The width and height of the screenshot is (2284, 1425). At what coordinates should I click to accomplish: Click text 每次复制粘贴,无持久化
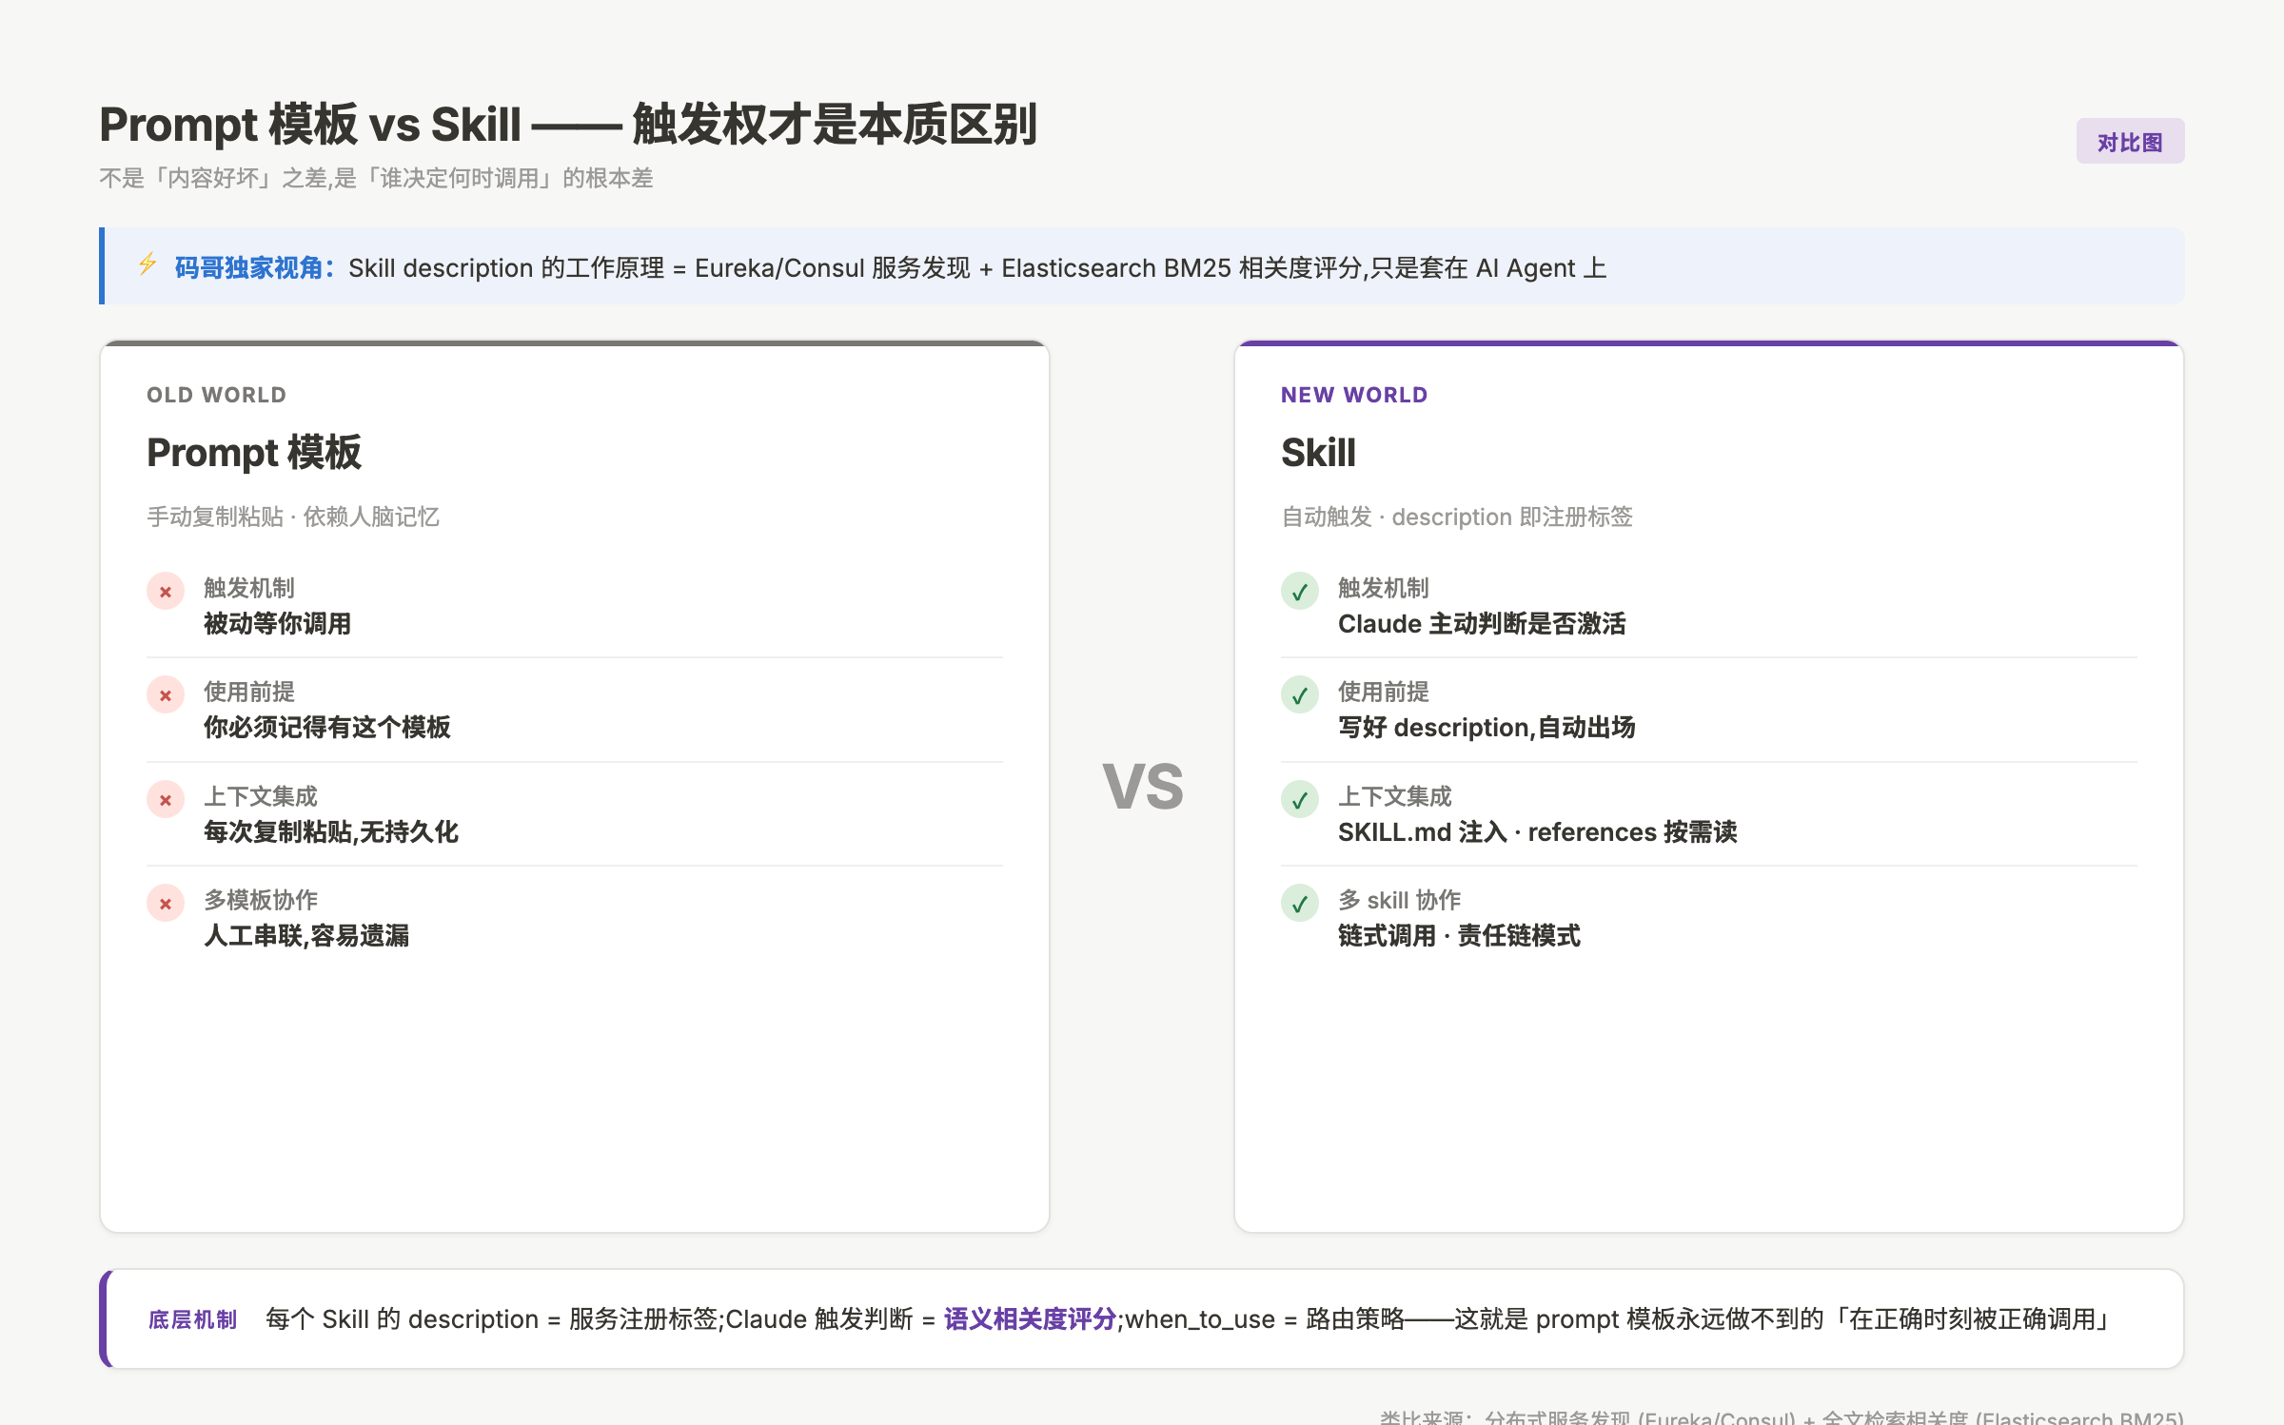point(331,832)
